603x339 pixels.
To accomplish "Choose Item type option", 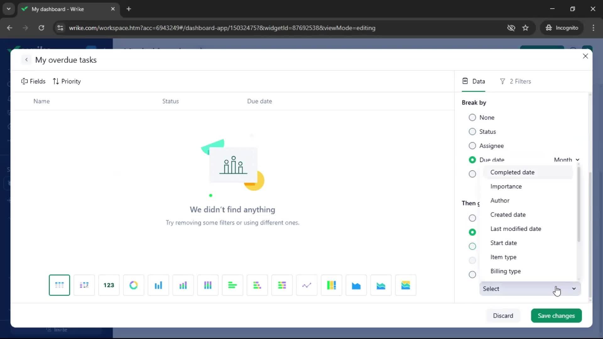I will (x=528, y=257).
